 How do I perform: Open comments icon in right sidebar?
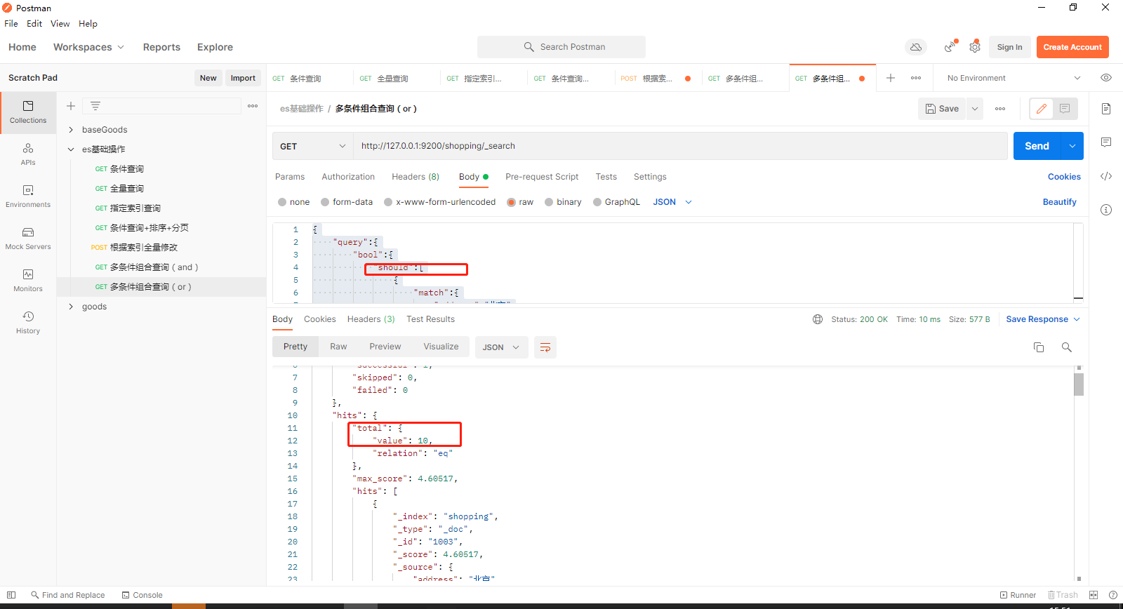coord(1106,142)
